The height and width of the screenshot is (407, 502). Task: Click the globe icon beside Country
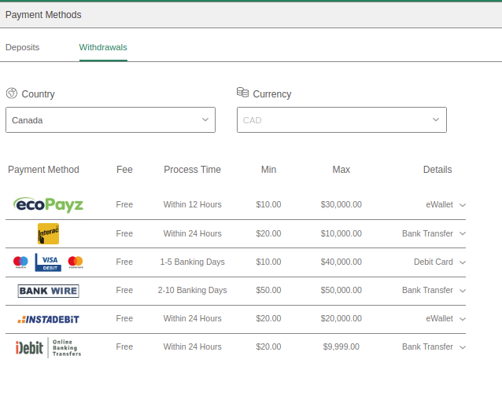coord(12,93)
